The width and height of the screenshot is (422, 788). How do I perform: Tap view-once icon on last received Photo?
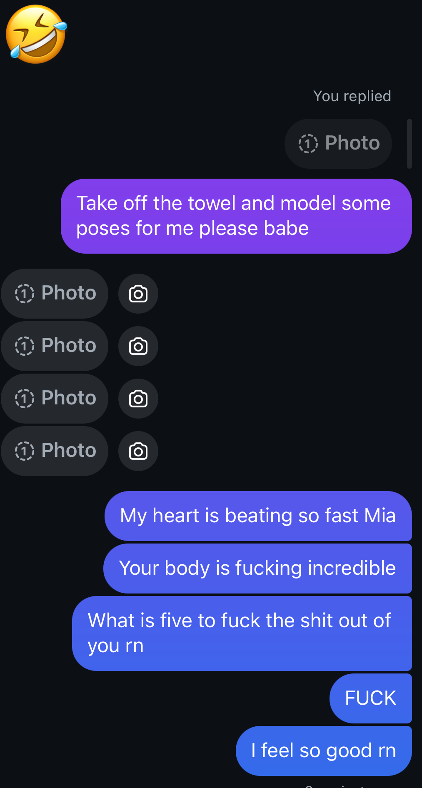point(24,451)
